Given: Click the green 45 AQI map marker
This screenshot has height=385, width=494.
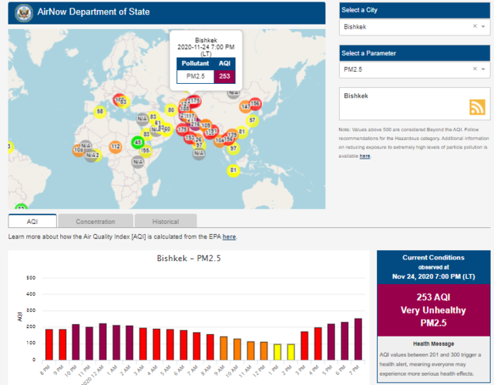Looking at the screenshot, I should pyautogui.click(x=138, y=142).
